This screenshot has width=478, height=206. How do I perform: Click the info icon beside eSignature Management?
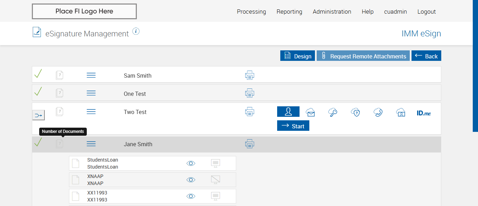point(136,31)
